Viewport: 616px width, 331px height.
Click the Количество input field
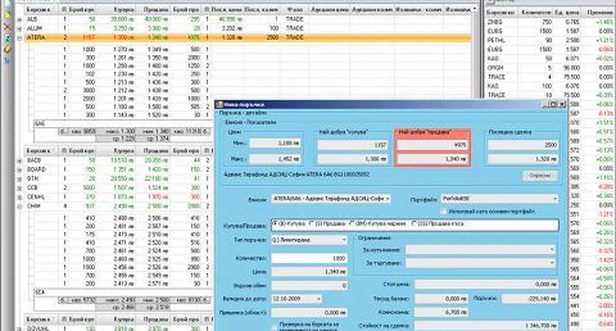pyautogui.click(x=309, y=258)
